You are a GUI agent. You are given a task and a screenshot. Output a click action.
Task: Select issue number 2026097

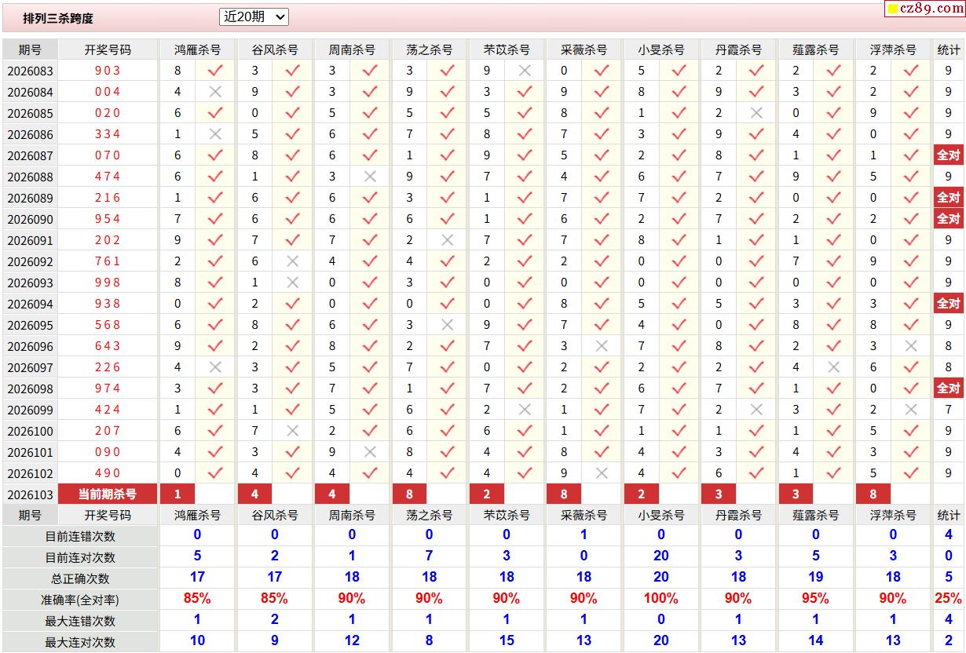tap(30, 367)
